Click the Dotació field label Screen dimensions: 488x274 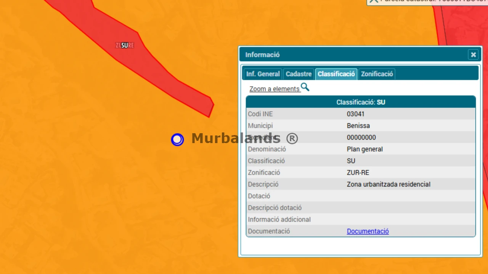point(259,196)
